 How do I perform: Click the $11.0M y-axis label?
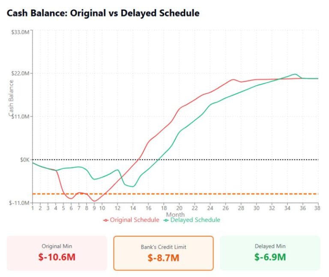tap(20, 117)
